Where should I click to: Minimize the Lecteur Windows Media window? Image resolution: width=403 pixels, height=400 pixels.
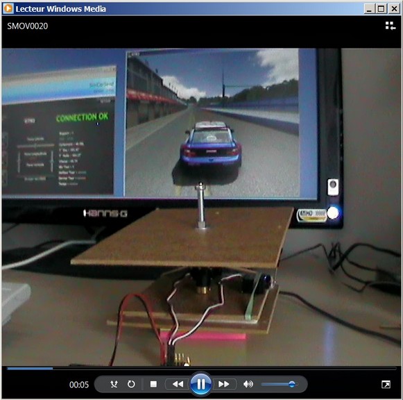(x=369, y=9)
